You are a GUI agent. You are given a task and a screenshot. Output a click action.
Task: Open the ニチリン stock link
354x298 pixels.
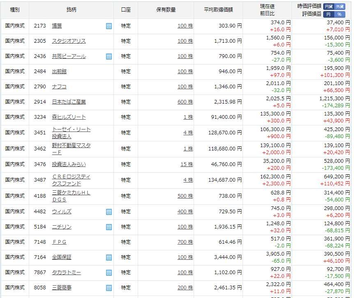pos(62,227)
